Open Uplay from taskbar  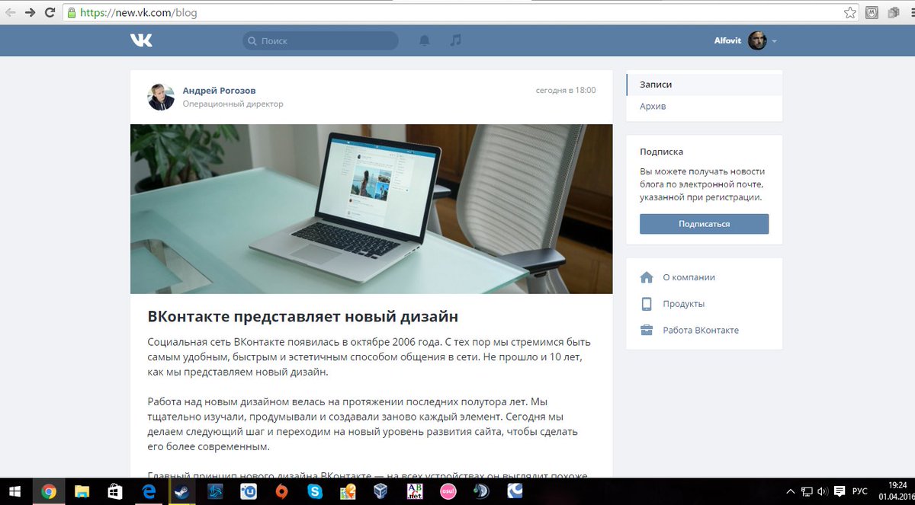pyautogui.click(x=249, y=491)
